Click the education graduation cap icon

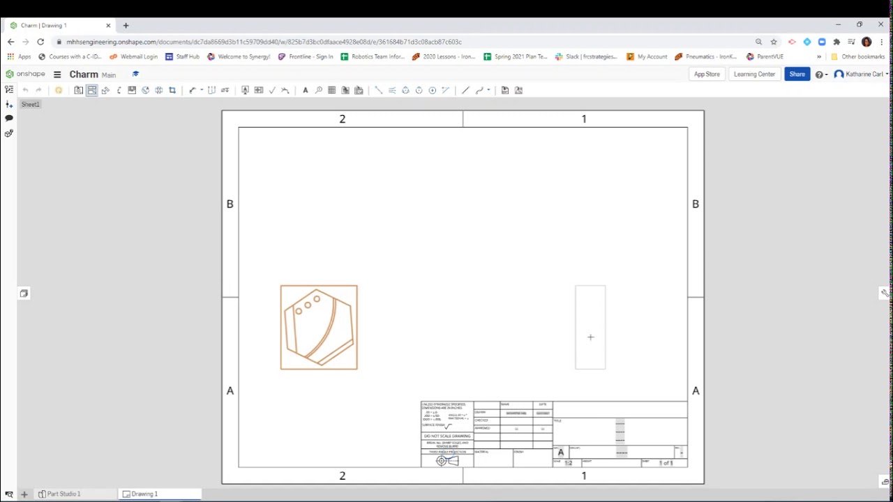tap(135, 74)
